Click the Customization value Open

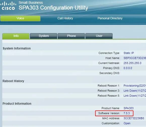127,123
